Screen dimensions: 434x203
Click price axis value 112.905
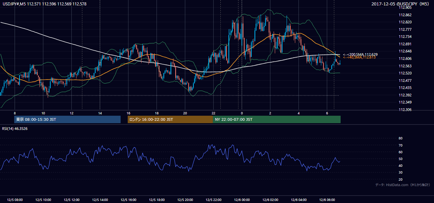405,7
